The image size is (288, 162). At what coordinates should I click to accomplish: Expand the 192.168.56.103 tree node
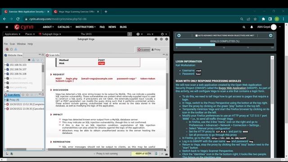(x=5, y=65)
